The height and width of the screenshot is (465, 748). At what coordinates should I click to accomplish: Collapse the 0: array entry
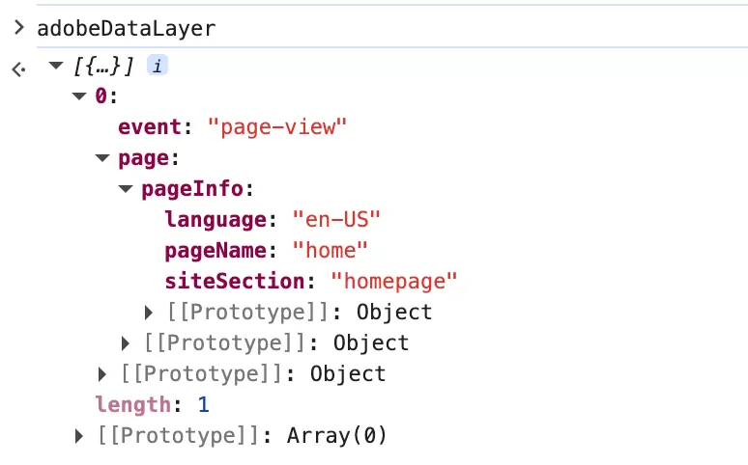(79, 96)
